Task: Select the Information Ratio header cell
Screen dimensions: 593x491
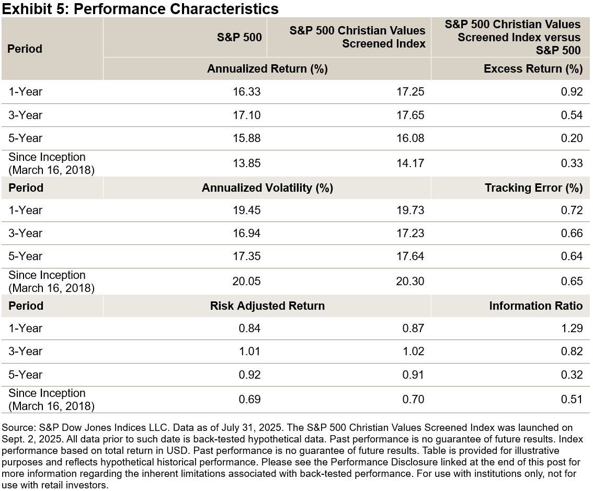Action: click(x=535, y=306)
